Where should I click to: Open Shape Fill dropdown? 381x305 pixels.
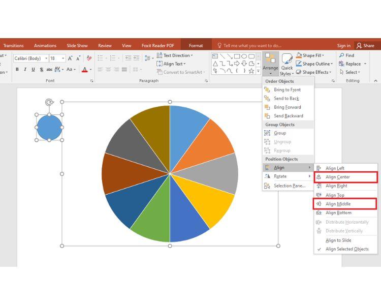pos(310,55)
